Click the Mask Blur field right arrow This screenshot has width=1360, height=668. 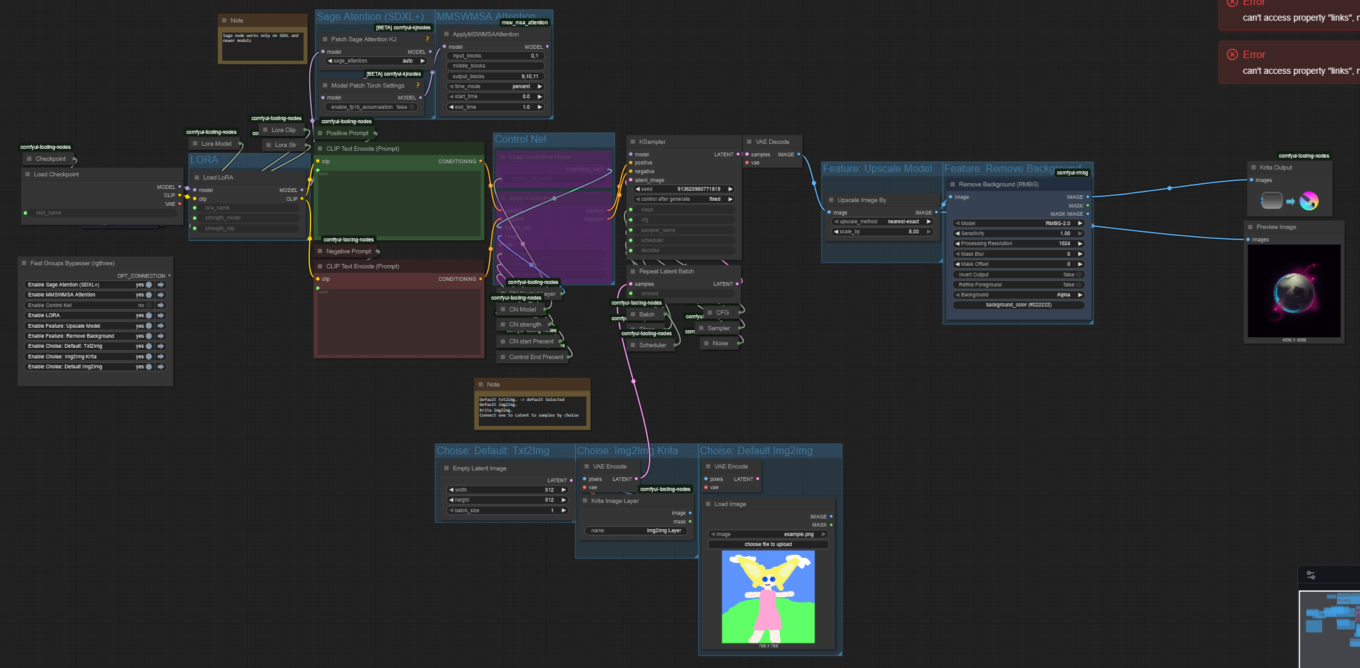[1080, 254]
